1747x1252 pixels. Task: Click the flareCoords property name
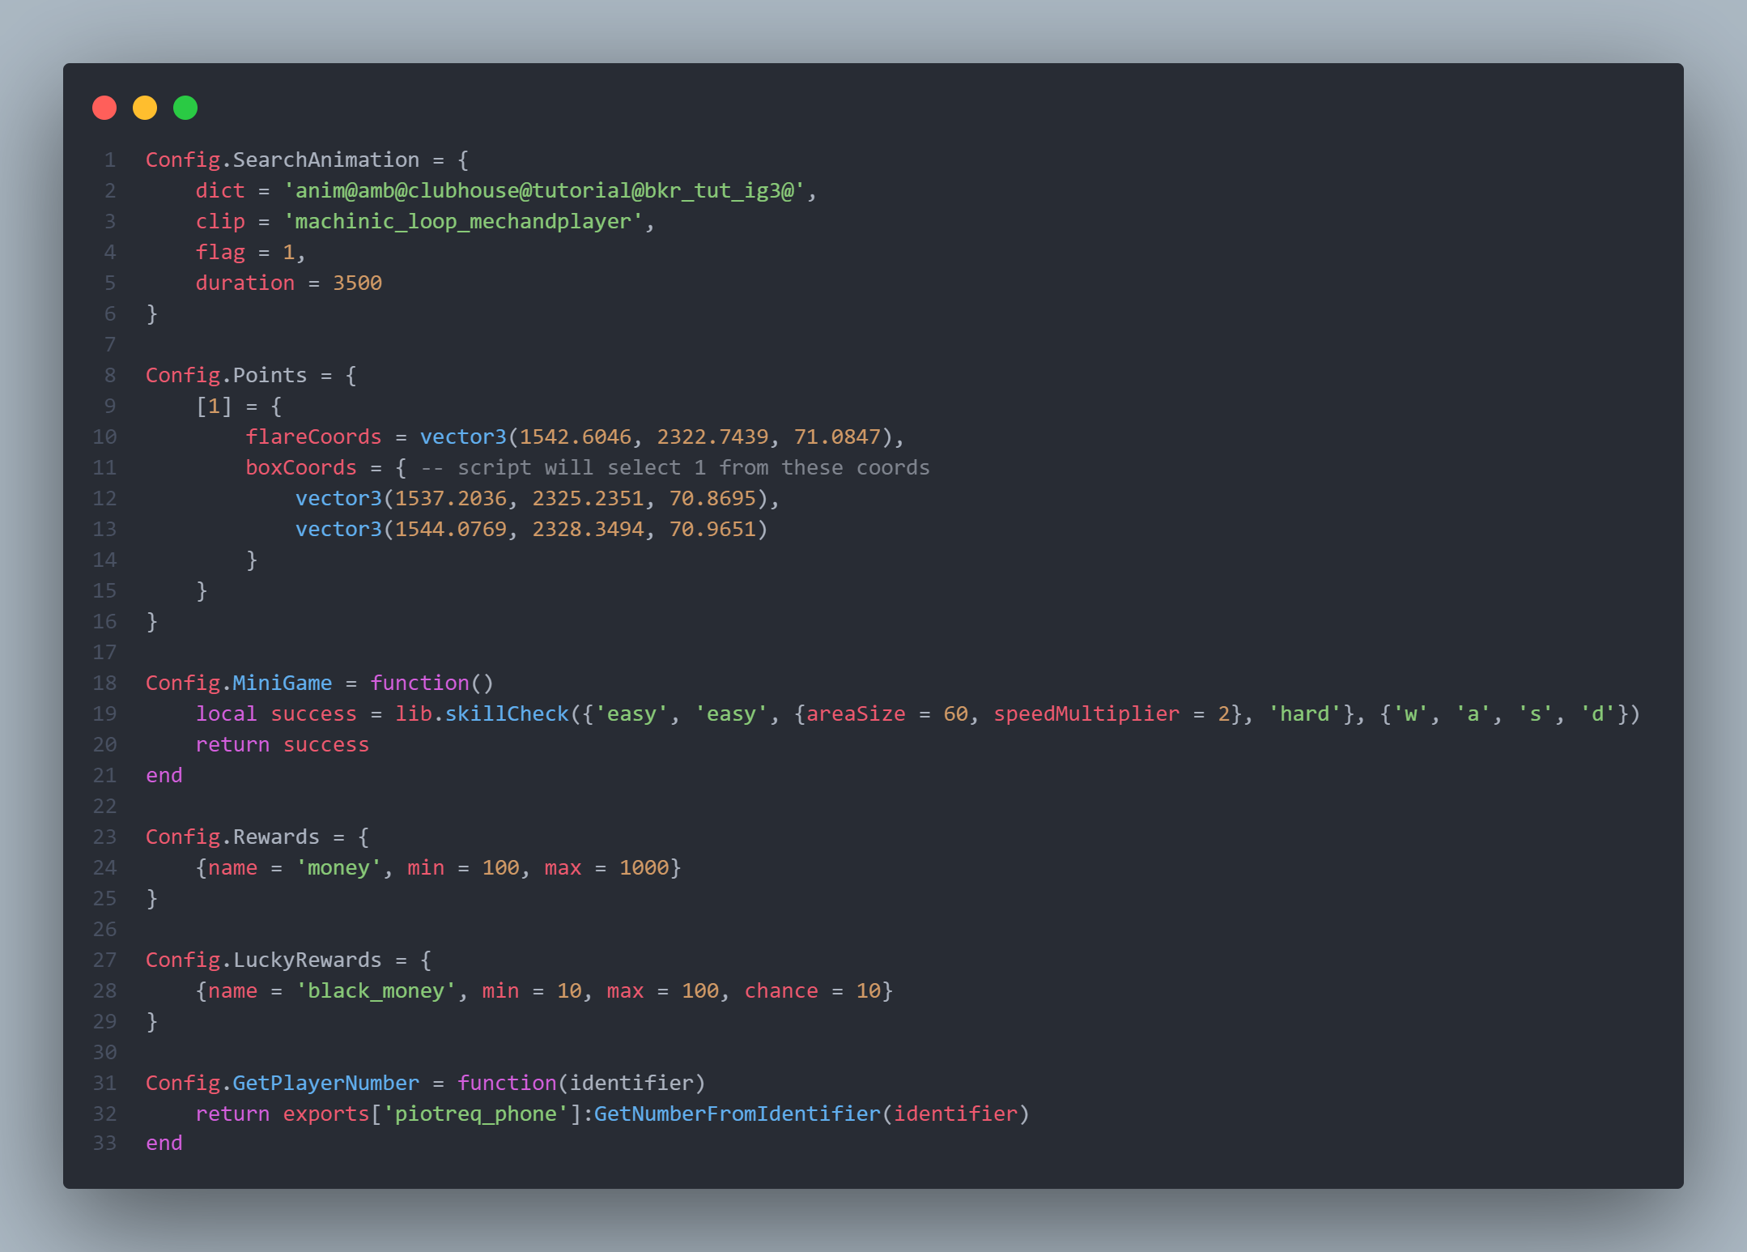click(x=313, y=437)
